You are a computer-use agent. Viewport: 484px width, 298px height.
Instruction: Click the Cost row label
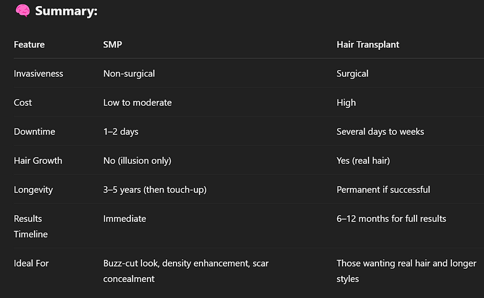pyautogui.click(x=22, y=102)
